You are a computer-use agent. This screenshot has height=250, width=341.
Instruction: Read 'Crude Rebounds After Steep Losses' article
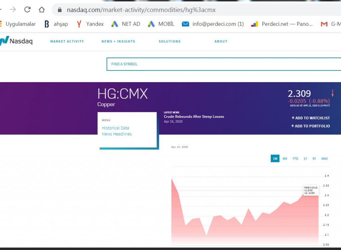(x=194, y=117)
